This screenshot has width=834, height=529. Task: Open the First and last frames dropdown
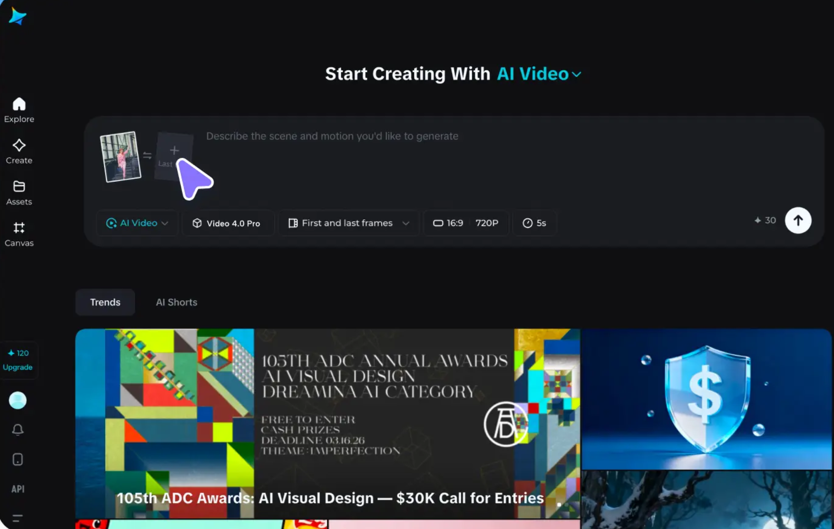coord(348,223)
